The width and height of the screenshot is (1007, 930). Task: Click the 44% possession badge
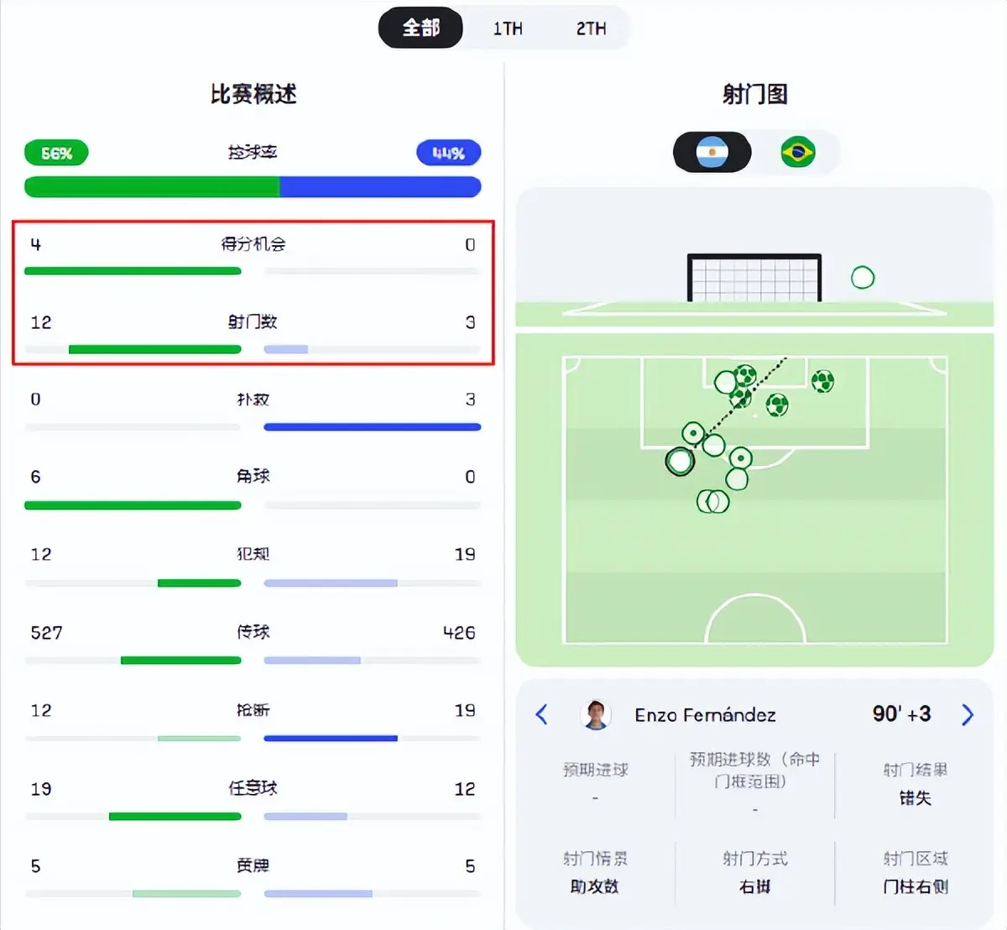tap(448, 154)
